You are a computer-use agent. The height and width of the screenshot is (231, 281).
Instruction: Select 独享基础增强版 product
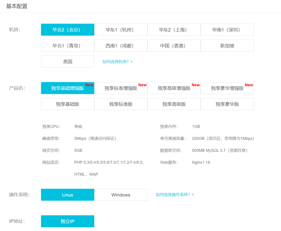(68, 88)
